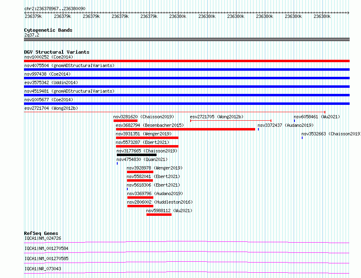Viewport: 361px width, 278px height.
Task: Click red bar under nsv5582041
Action: coord(140,180)
